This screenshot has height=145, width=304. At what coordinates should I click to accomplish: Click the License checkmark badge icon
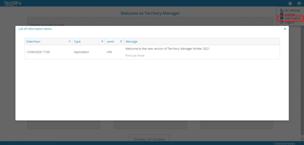click(x=281, y=14)
